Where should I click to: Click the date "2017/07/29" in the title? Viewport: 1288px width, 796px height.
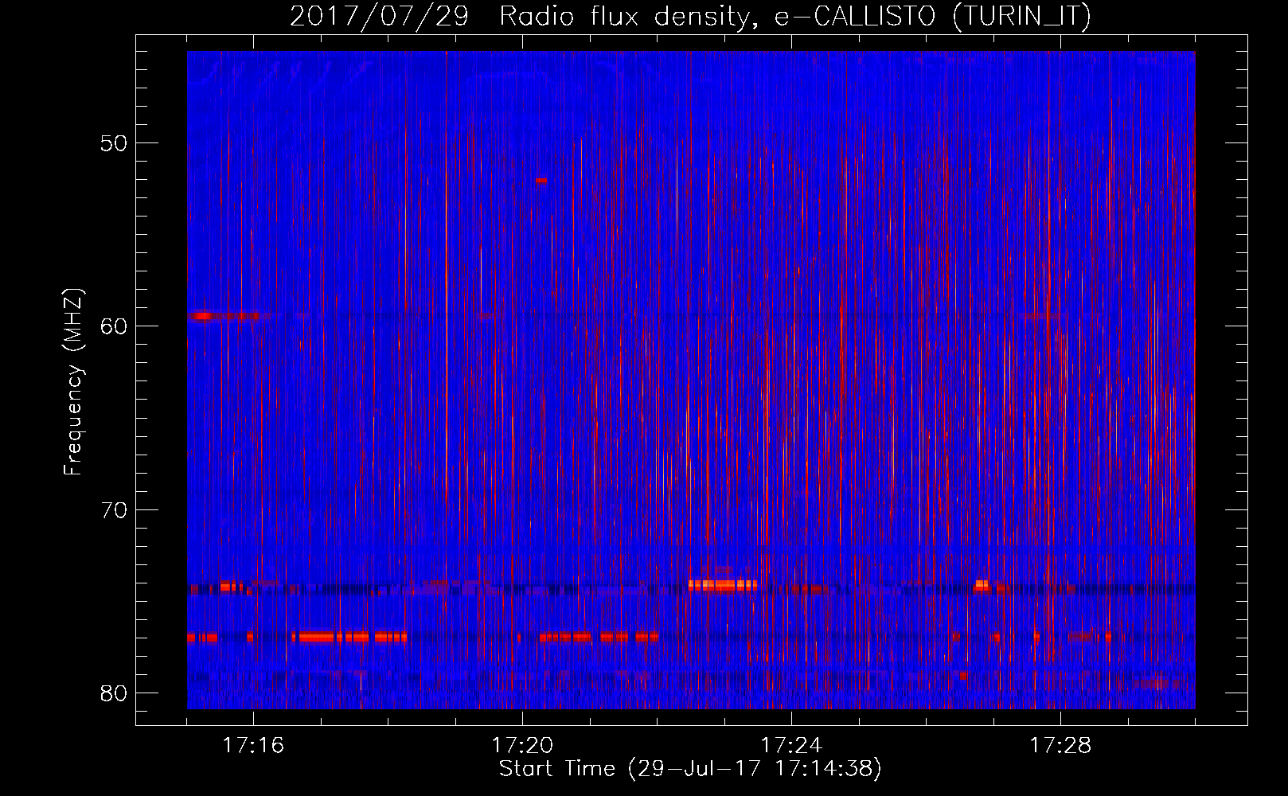(379, 16)
